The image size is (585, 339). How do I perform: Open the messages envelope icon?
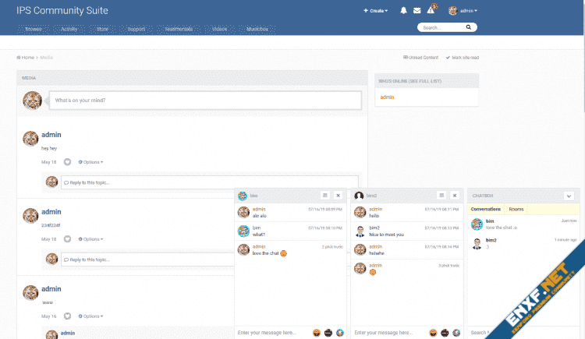point(417,11)
